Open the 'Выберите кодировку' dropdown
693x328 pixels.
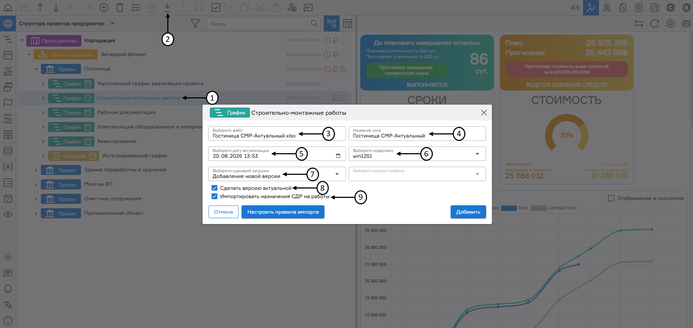[417, 154]
